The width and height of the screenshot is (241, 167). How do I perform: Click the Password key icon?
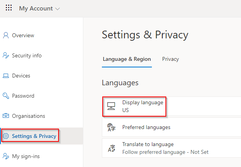6,96
